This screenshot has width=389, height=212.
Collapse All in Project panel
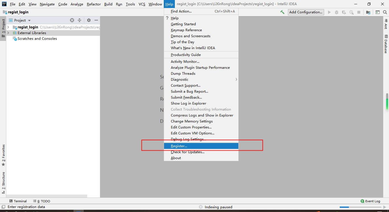[x=79, y=20]
